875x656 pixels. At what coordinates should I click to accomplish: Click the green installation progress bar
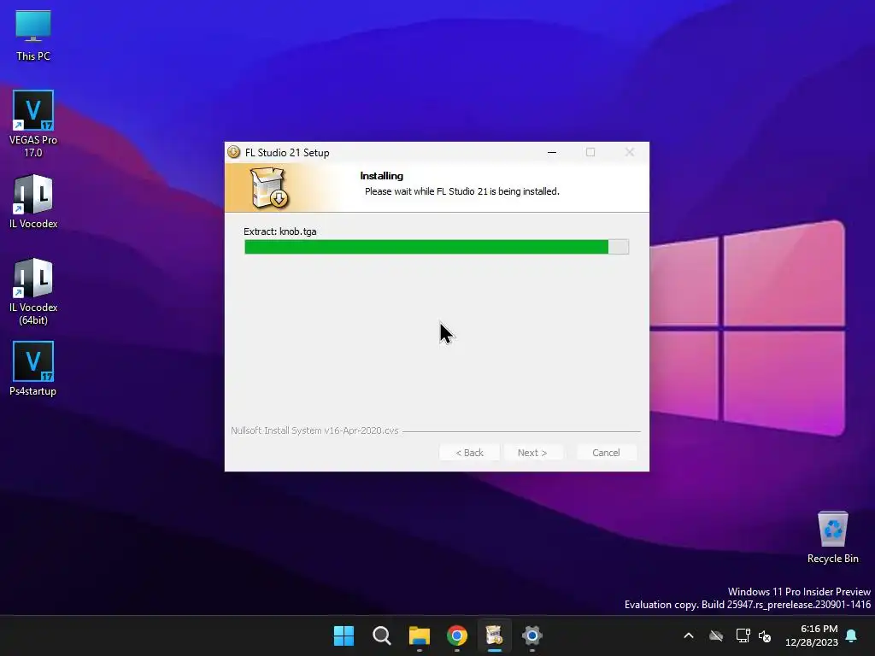[x=437, y=247]
